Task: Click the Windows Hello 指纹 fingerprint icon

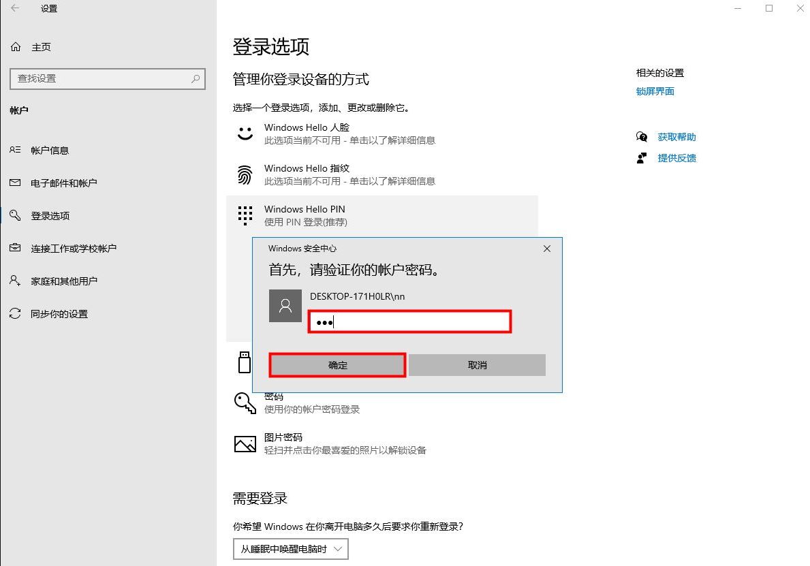Action: point(245,174)
